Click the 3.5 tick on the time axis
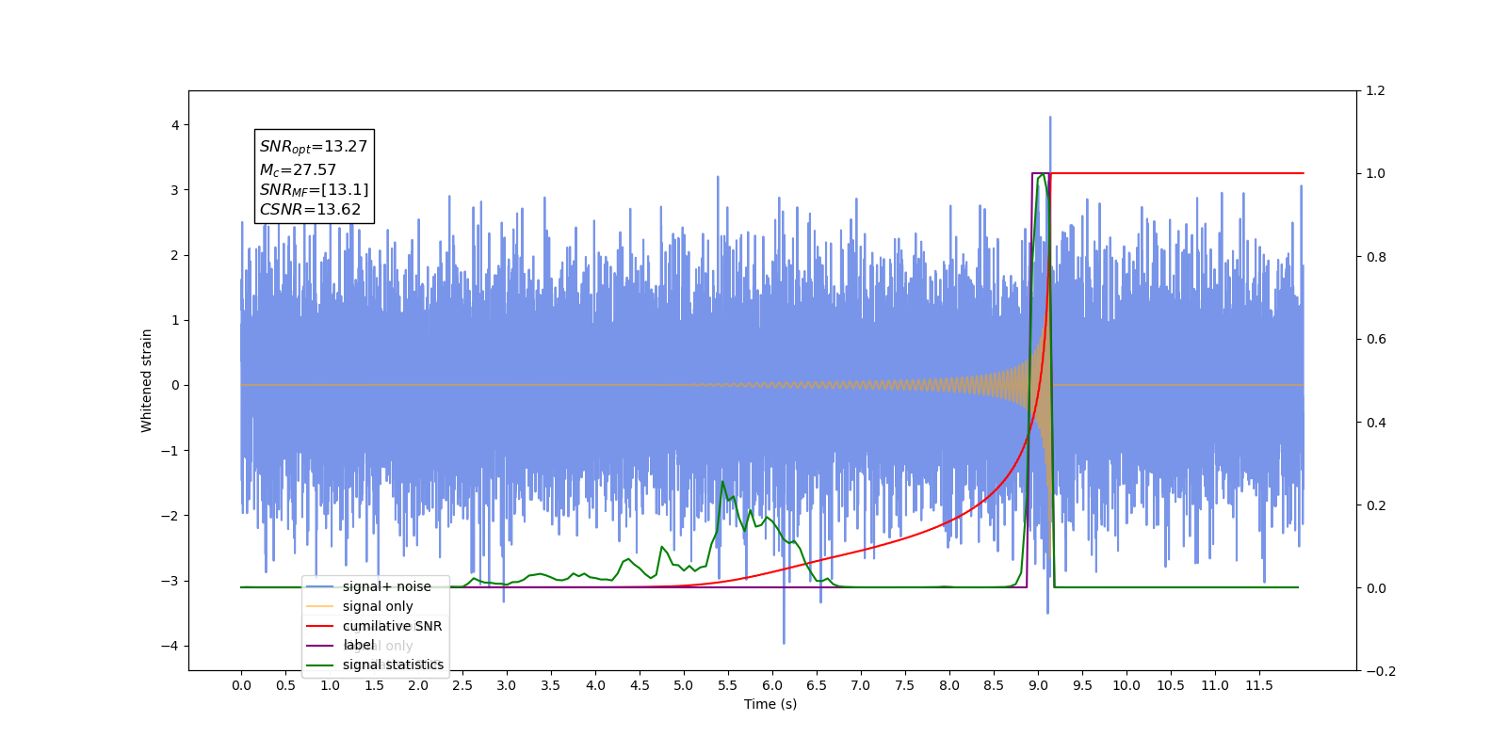 point(551,685)
